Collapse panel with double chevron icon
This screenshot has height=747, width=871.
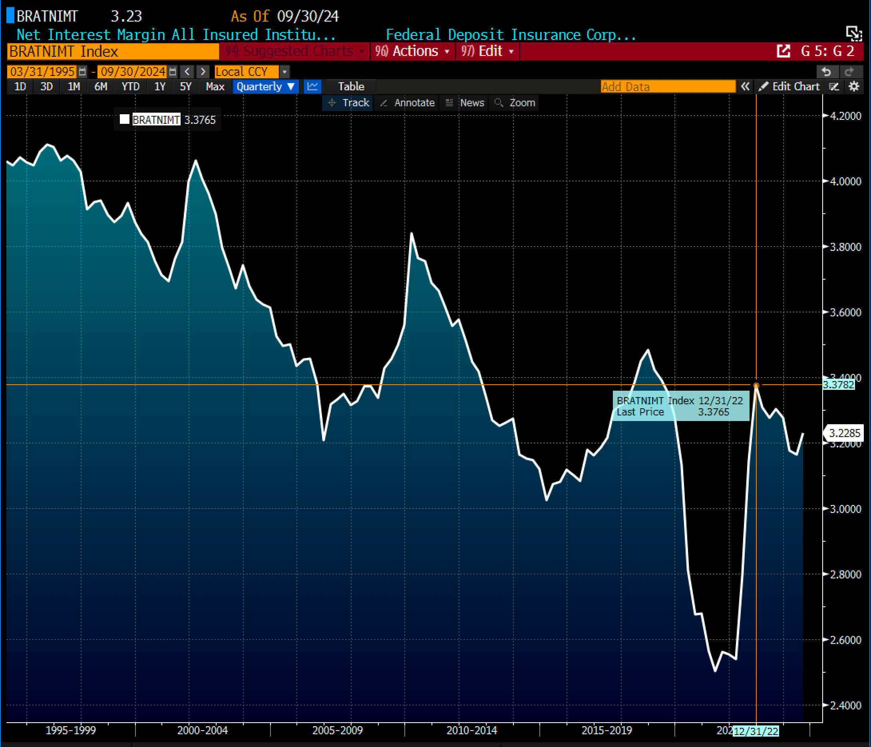click(x=745, y=87)
